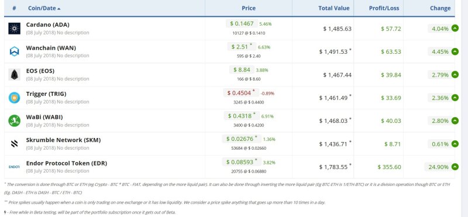The width and height of the screenshot is (468, 217).
Task: Sort by Change column header
Action: [x=441, y=8]
